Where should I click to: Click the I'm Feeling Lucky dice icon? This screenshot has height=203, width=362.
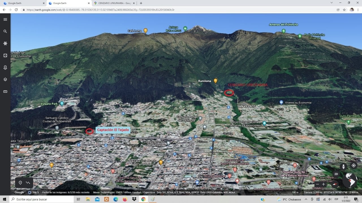tap(5, 56)
